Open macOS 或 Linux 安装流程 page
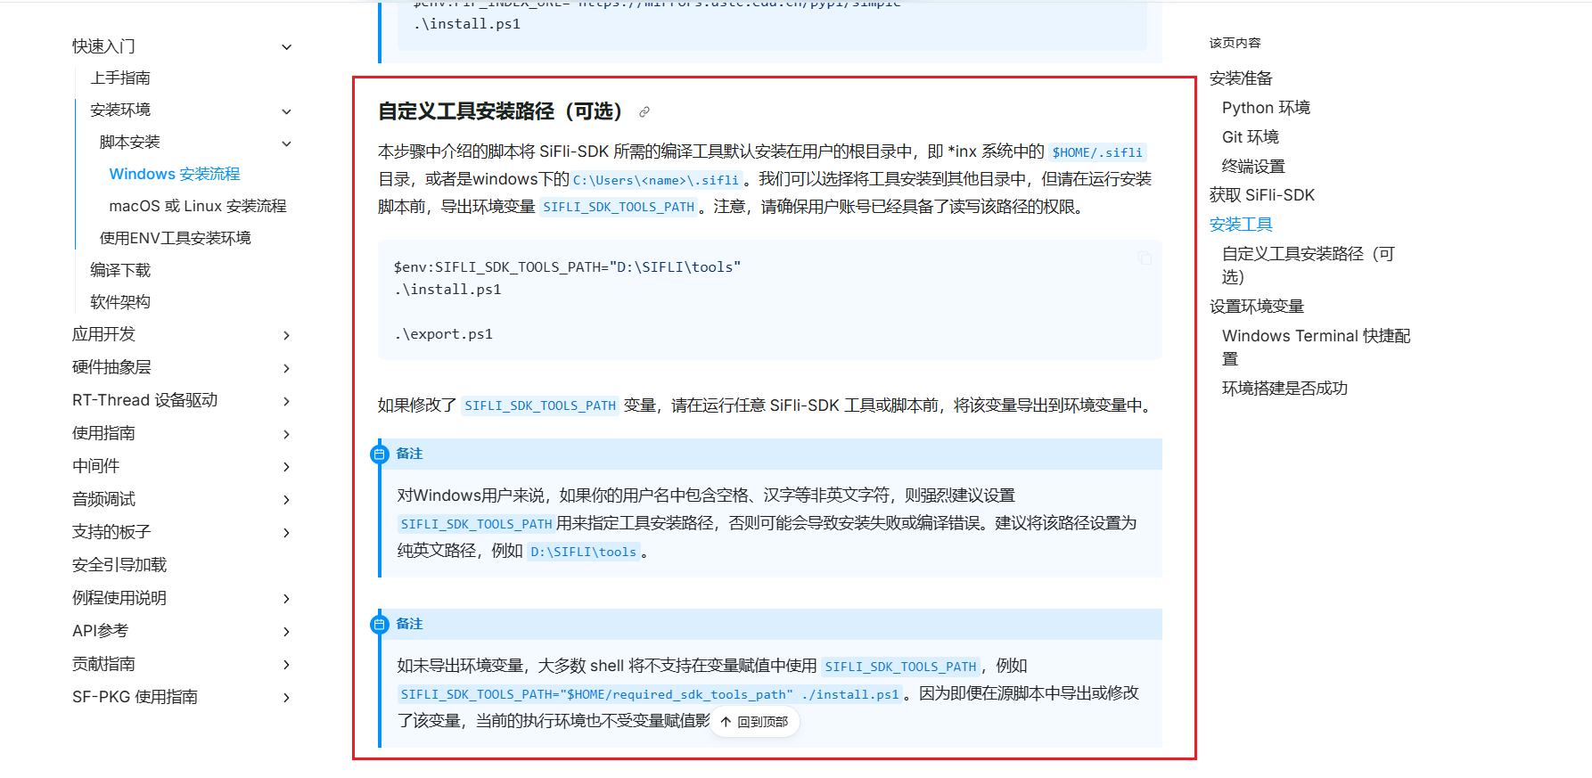 (197, 207)
